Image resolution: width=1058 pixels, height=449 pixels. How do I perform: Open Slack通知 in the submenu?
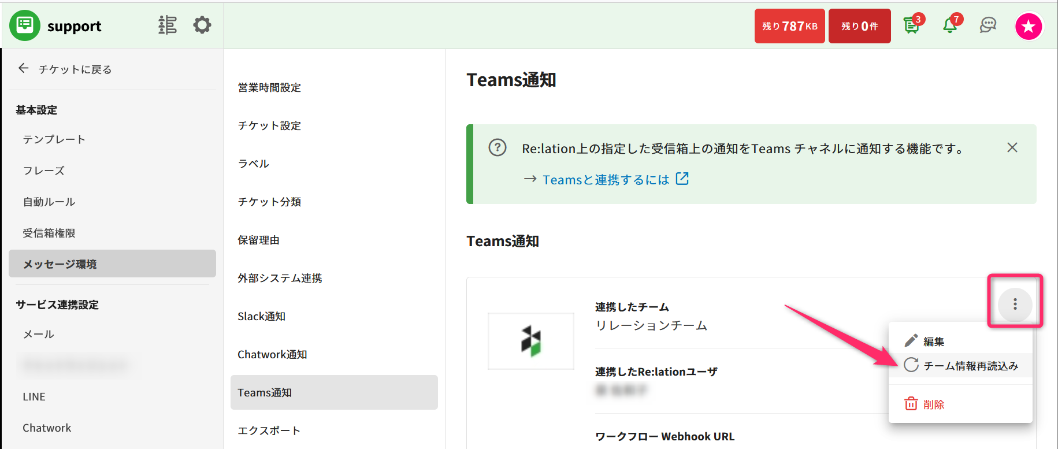coord(261,316)
